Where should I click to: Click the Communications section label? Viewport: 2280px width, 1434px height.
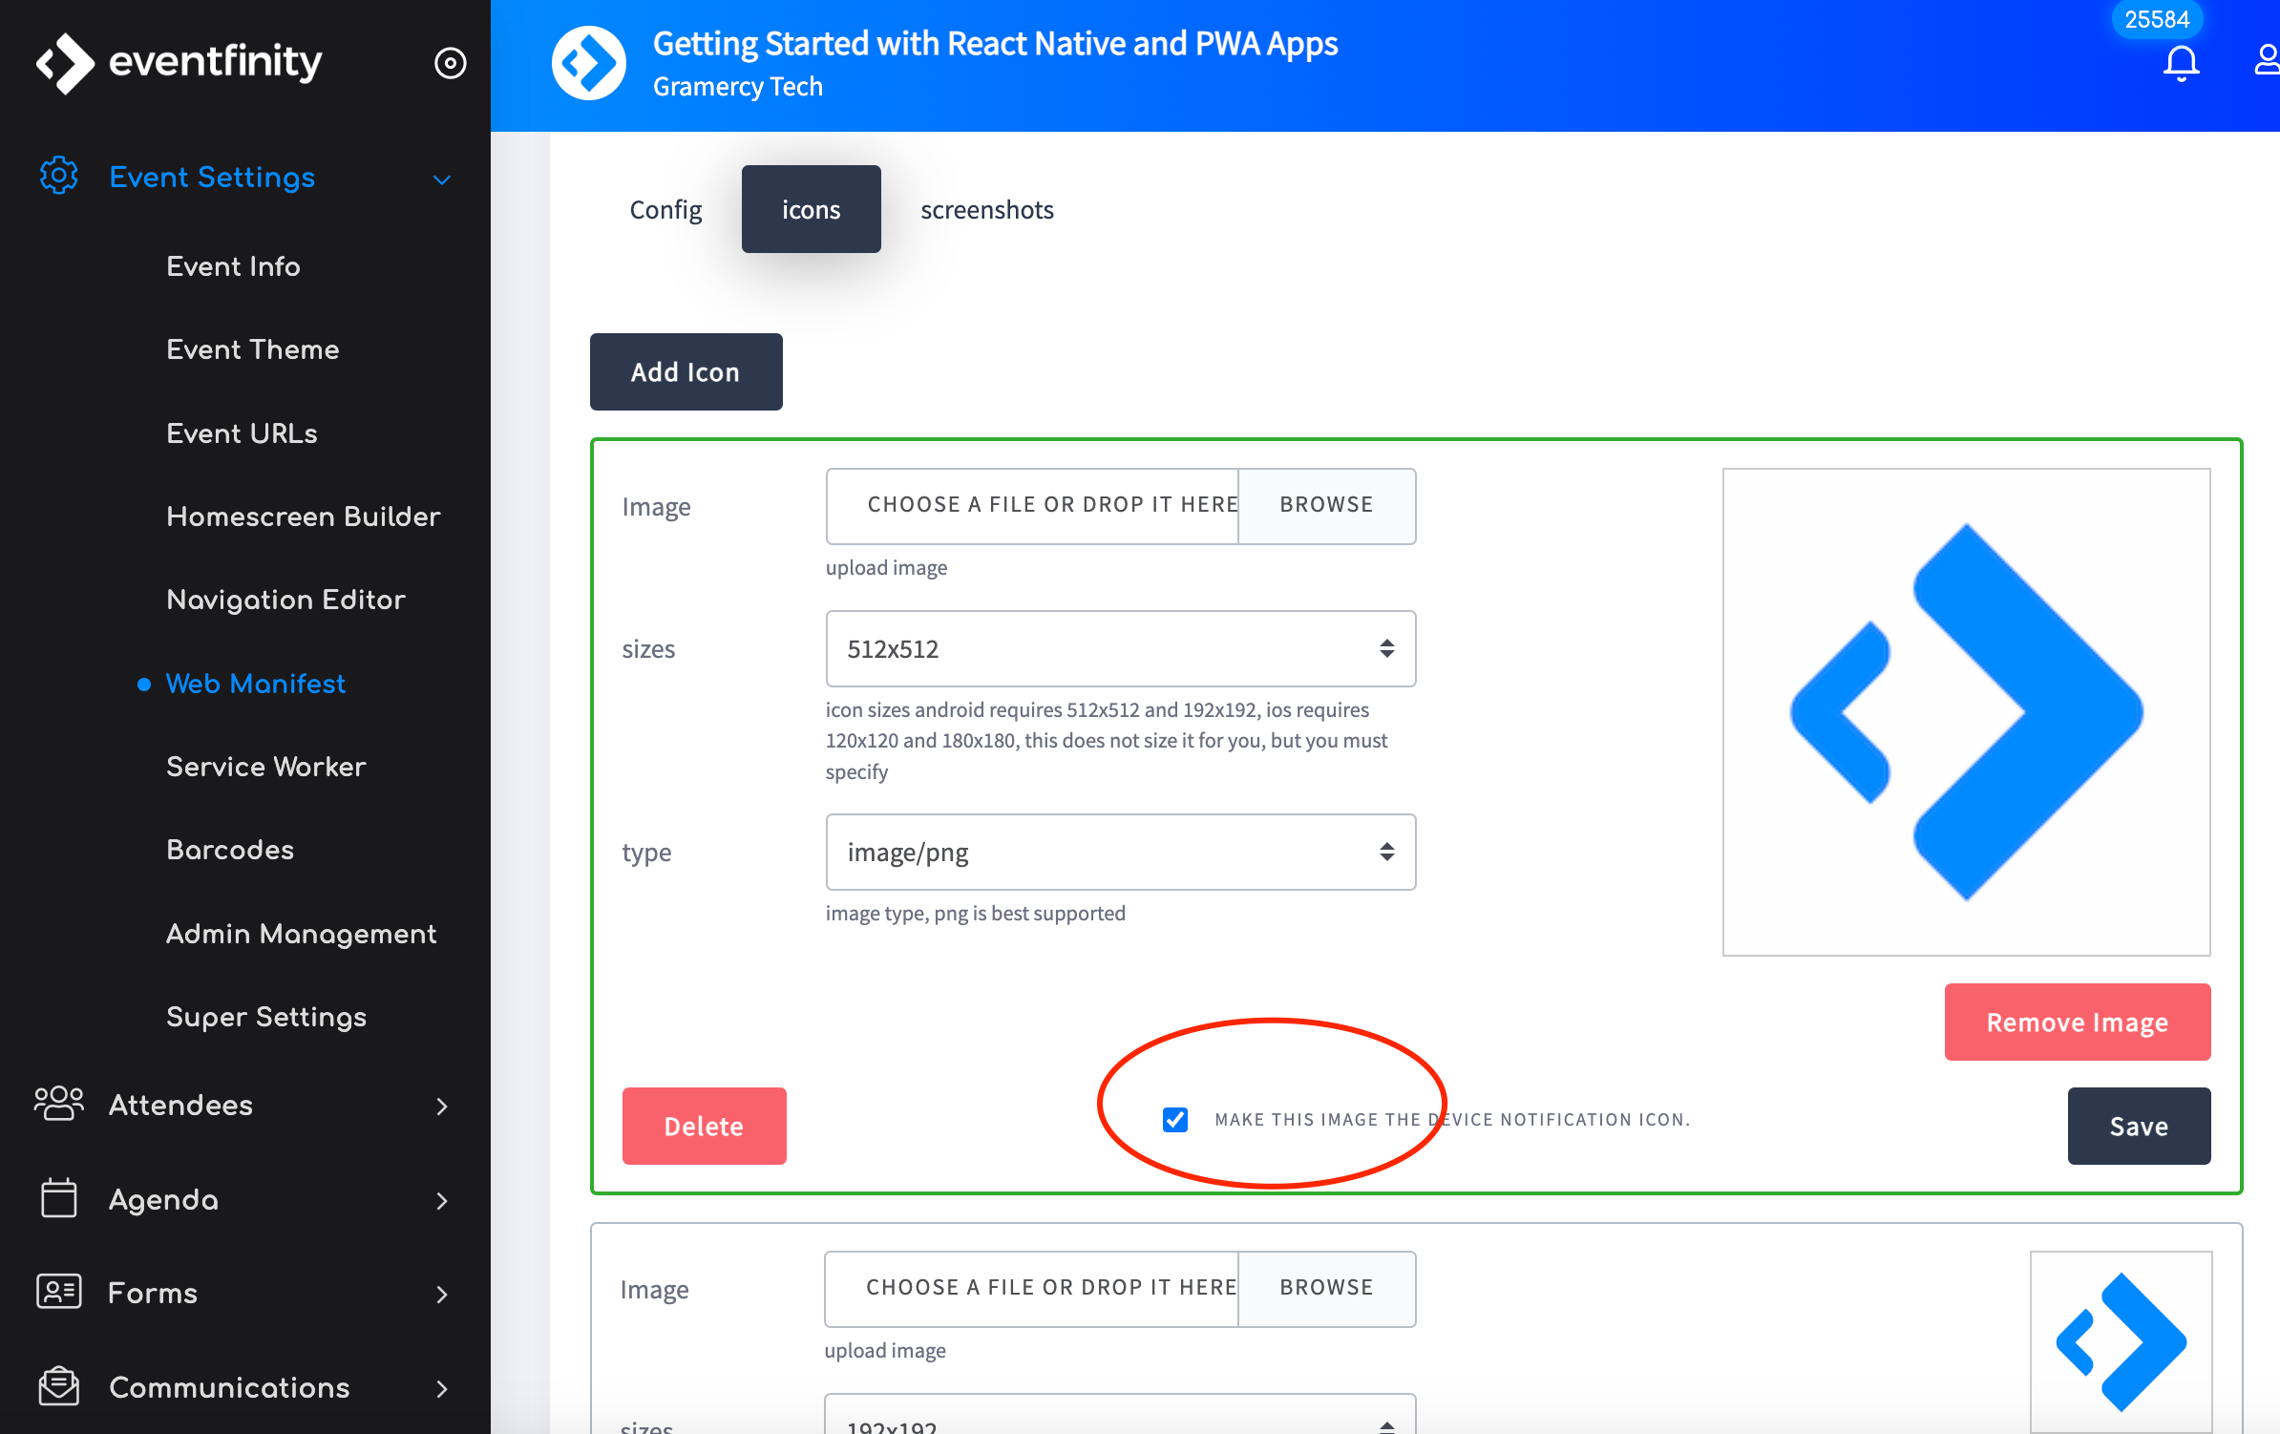coord(229,1387)
